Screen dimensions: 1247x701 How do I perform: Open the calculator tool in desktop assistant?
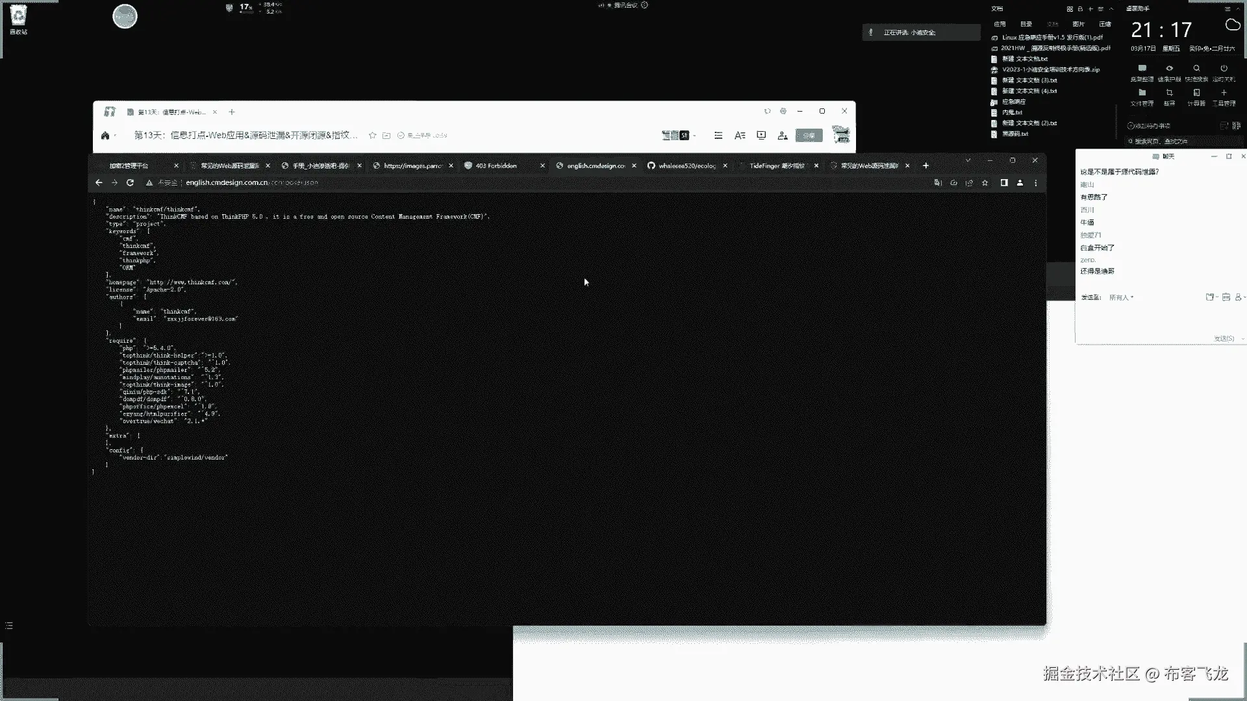coord(1196,93)
